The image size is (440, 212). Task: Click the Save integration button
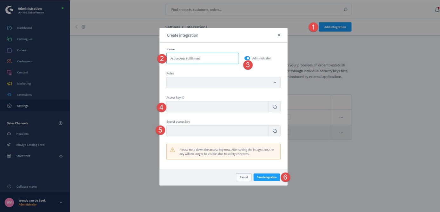(267, 177)
